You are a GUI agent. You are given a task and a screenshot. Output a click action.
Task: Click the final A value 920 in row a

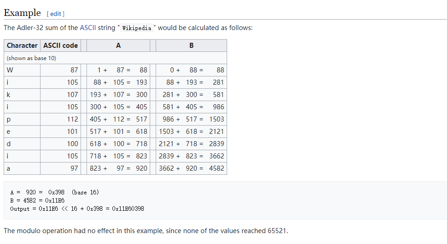pyautogui.click(x=142, y=168)
